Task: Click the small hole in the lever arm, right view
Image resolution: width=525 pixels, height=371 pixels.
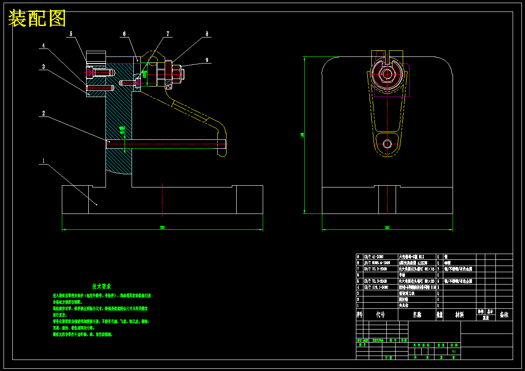Action: 387,144
